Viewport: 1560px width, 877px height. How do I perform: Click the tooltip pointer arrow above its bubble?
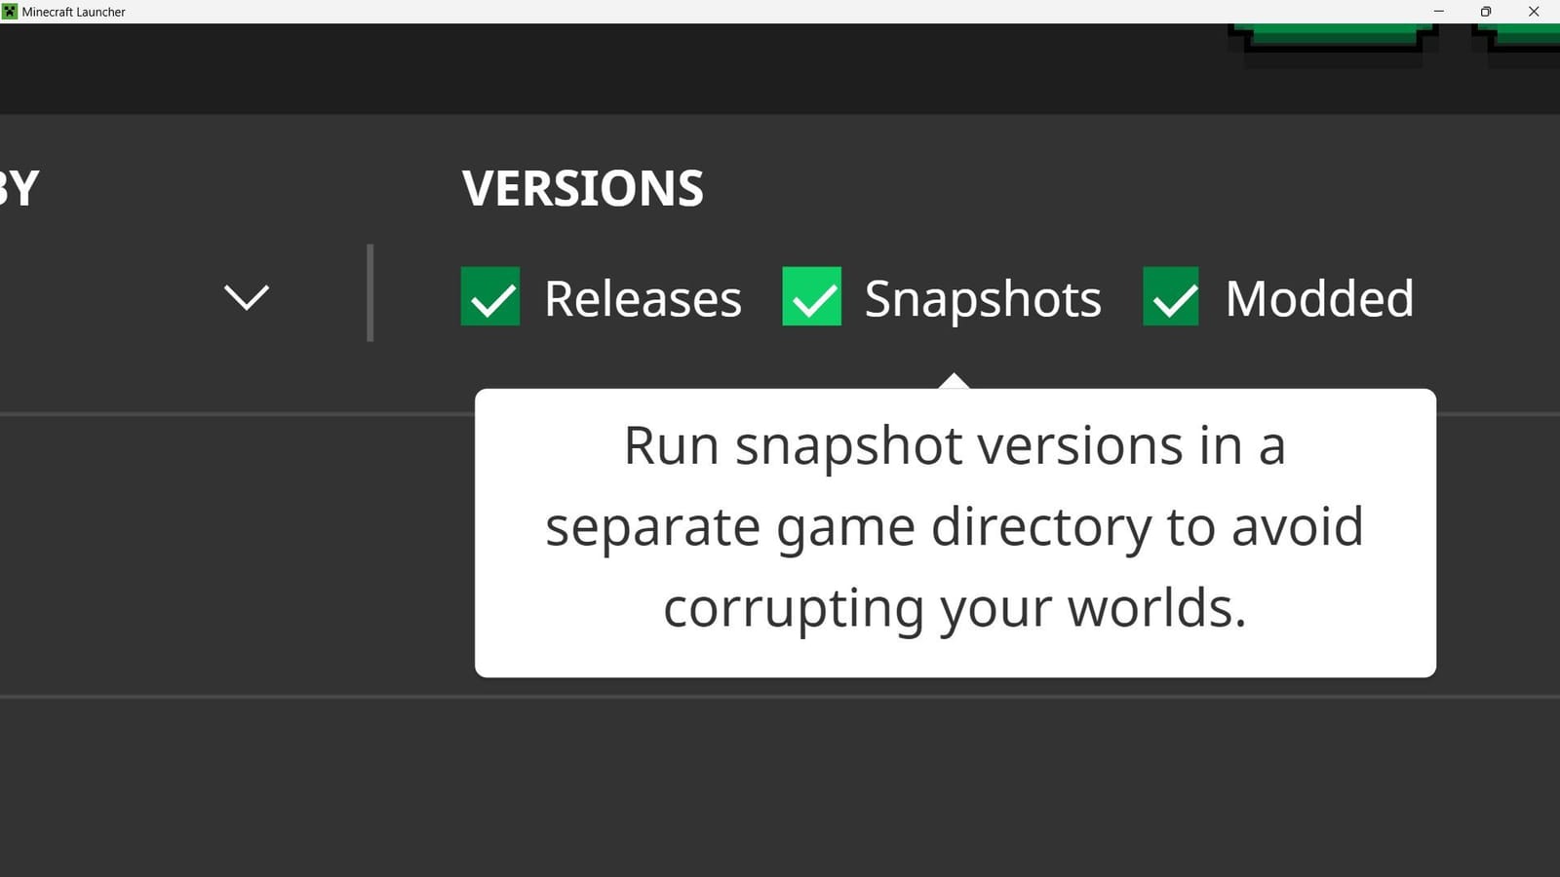coord(953,380)
